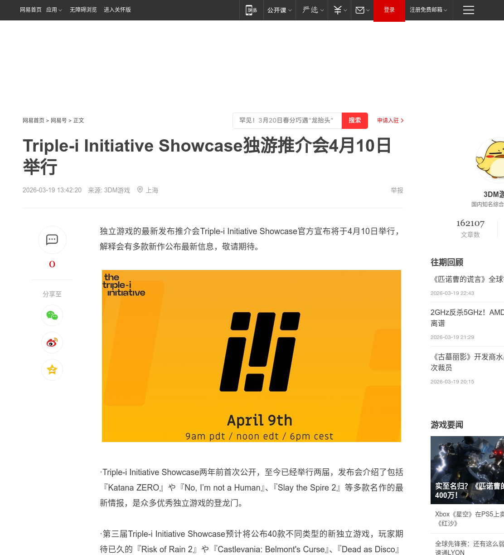
Task: Open 全球先锋赛 news link
Action: pyautogui.click(x=470, y=548)
